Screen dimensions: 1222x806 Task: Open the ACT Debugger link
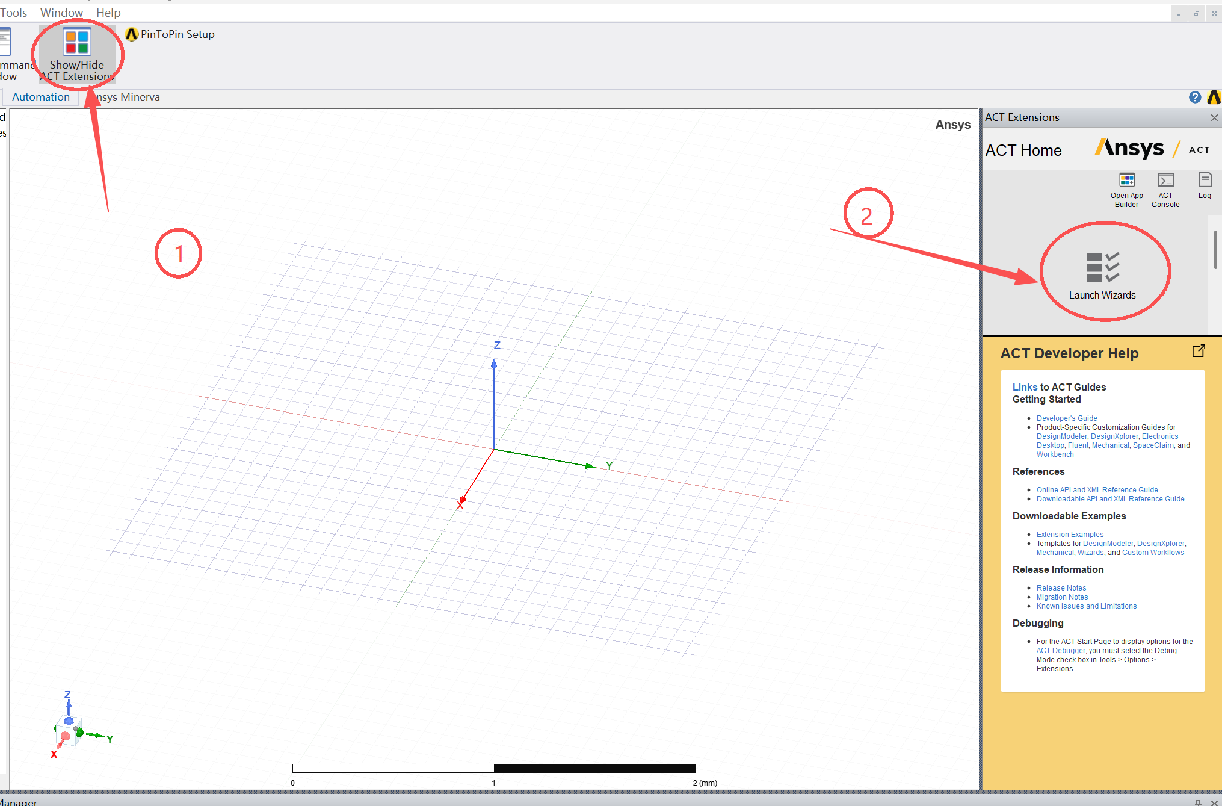pyautogui.click(x=1061, y=651)
